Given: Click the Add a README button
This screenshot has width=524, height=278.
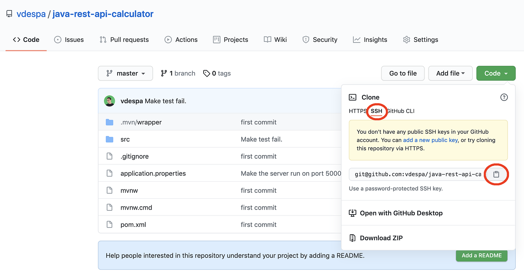Looking at the screenshot, I should 481,256.
